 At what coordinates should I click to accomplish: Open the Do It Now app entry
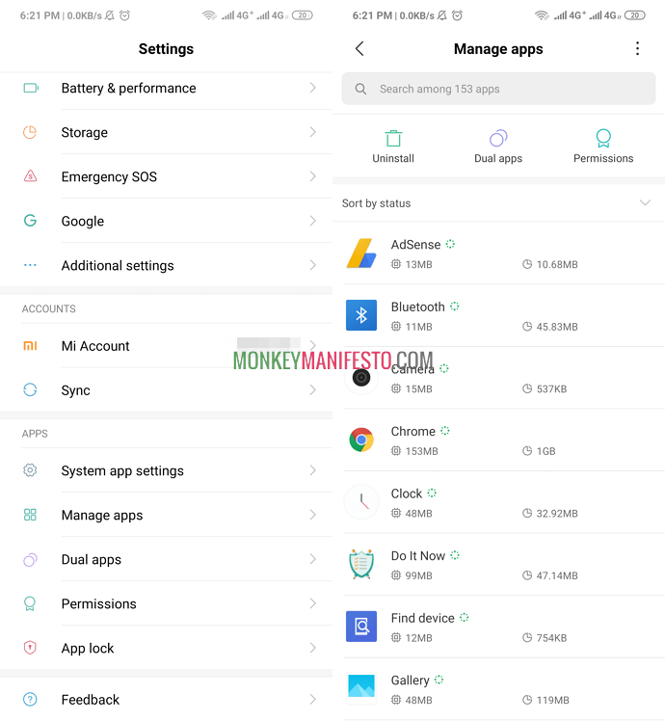click(x=498, y=565)
